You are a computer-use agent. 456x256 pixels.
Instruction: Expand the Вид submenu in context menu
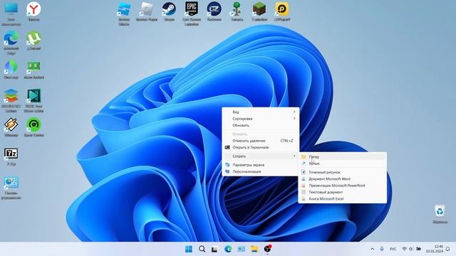(x=261, y=112)
